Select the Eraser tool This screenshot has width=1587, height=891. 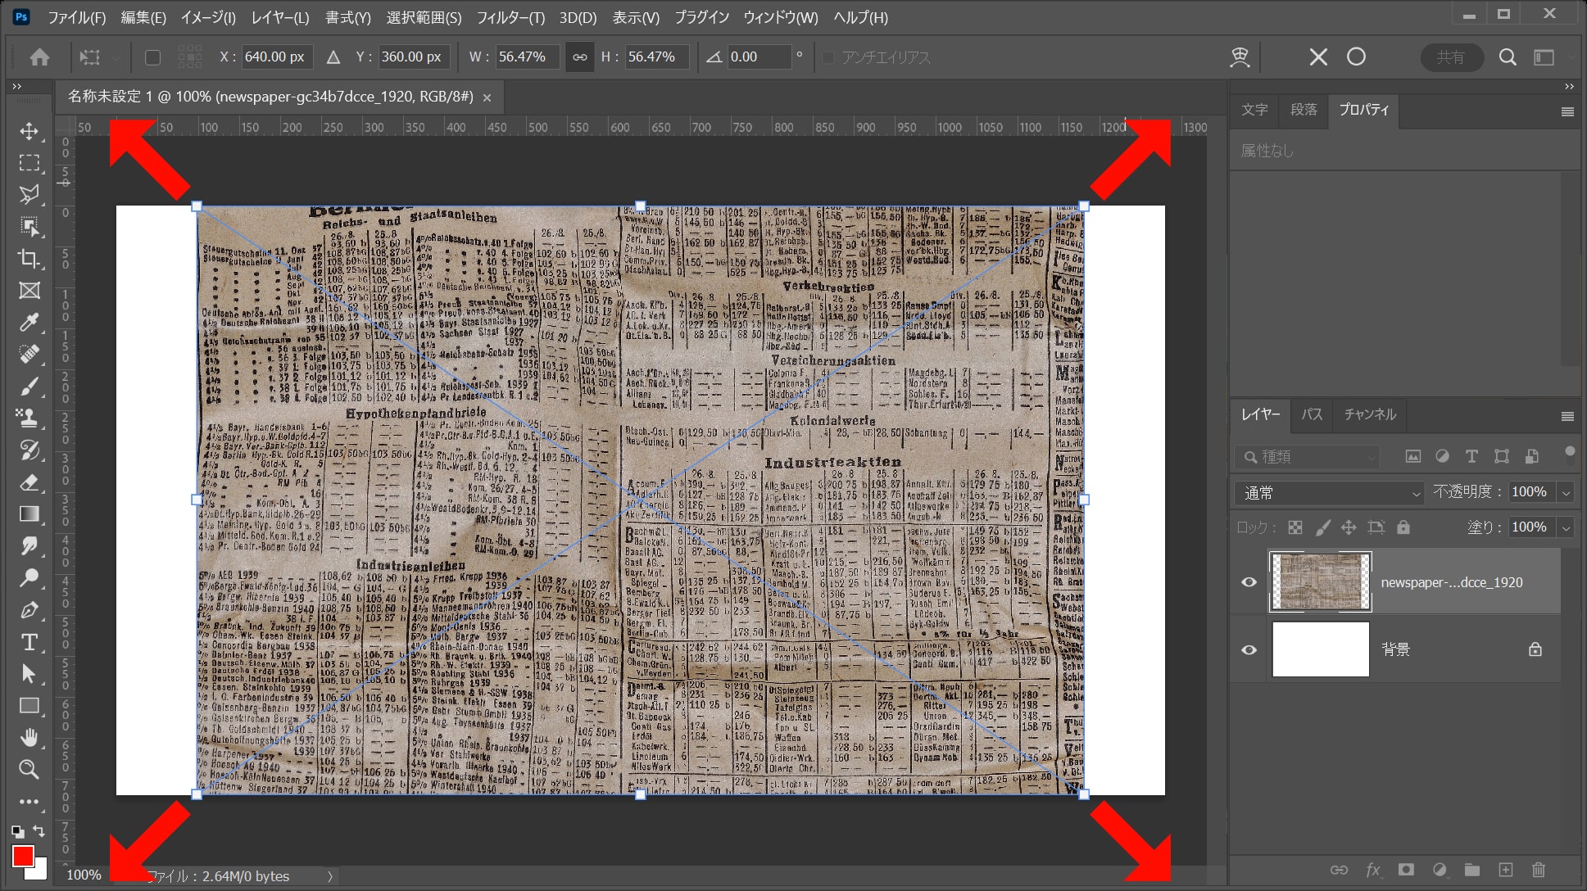(29, 482)
